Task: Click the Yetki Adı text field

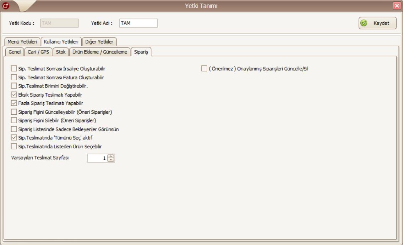Action: [x=138, y=23]
